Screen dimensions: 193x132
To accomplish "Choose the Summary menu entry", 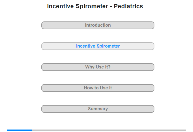I will [98, 109].
